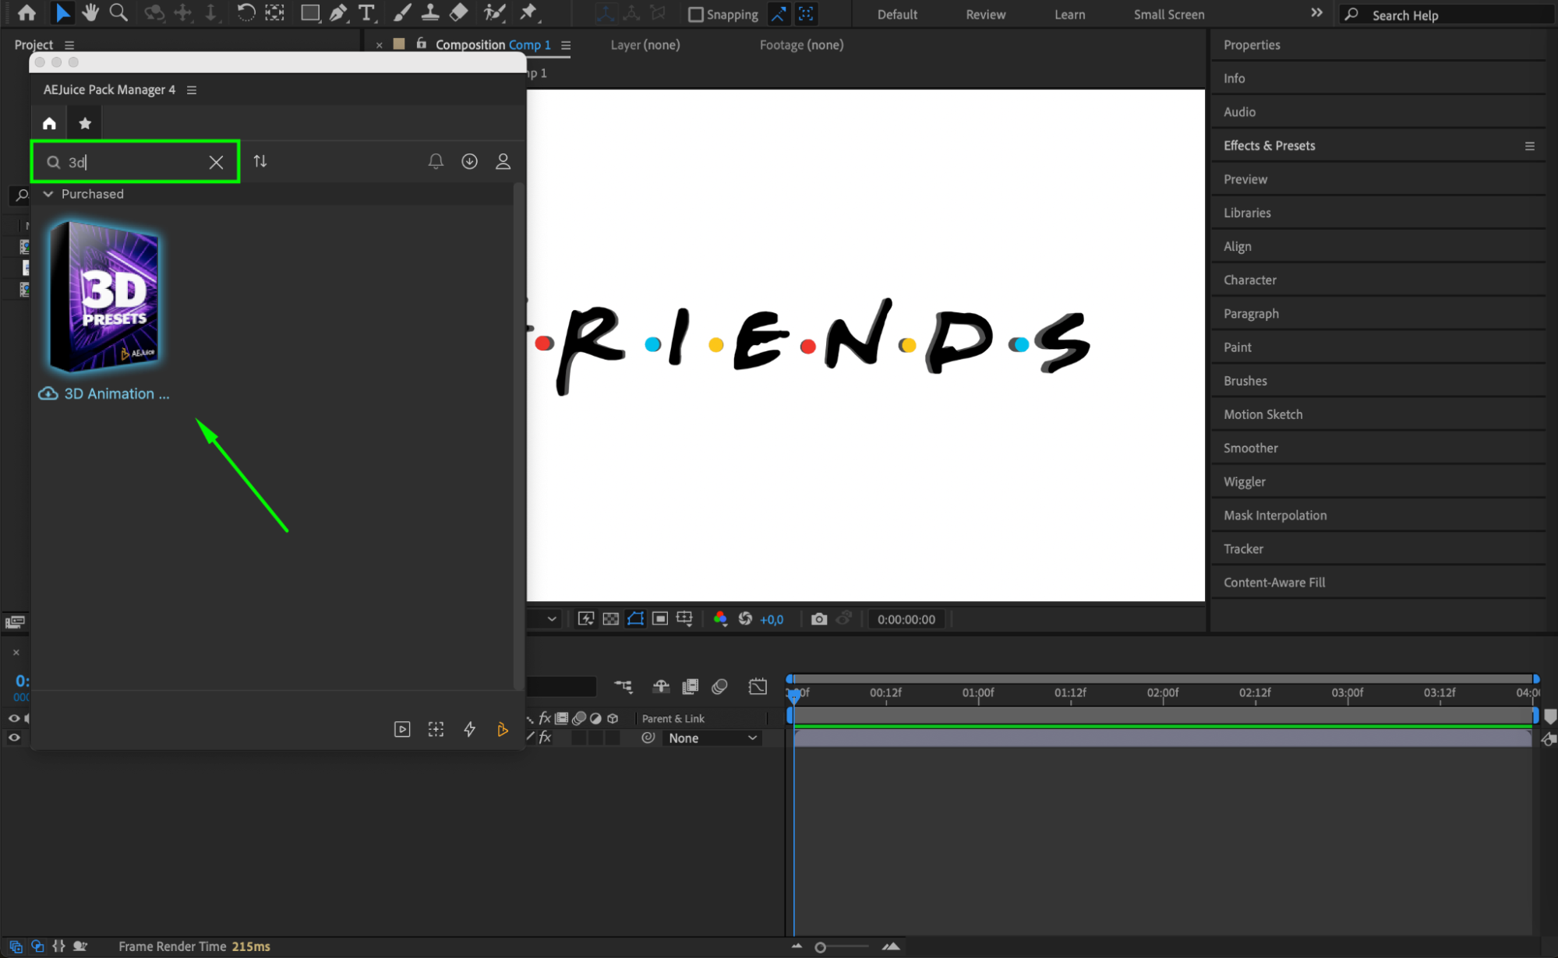This screenshot has height=958, width=1558.
Task: Open AEJuice downloads icon
Action: (469, 161)
